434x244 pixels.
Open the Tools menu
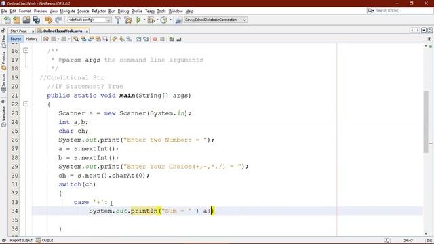(x=161, y=11)
